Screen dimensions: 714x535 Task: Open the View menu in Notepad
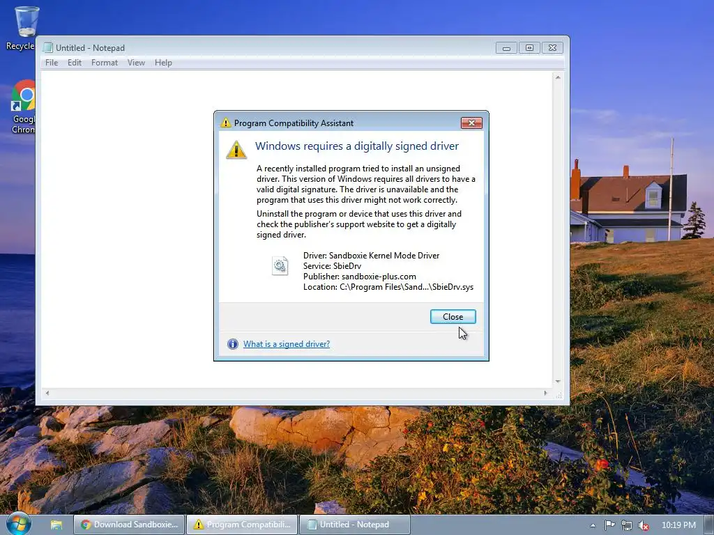(136, 63)
